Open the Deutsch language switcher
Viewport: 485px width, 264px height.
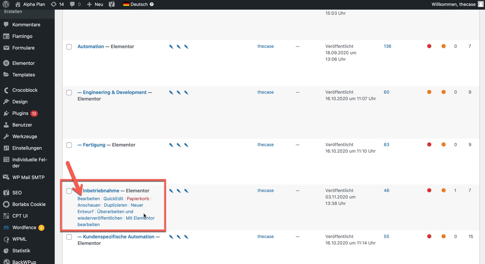click(135, 4)
